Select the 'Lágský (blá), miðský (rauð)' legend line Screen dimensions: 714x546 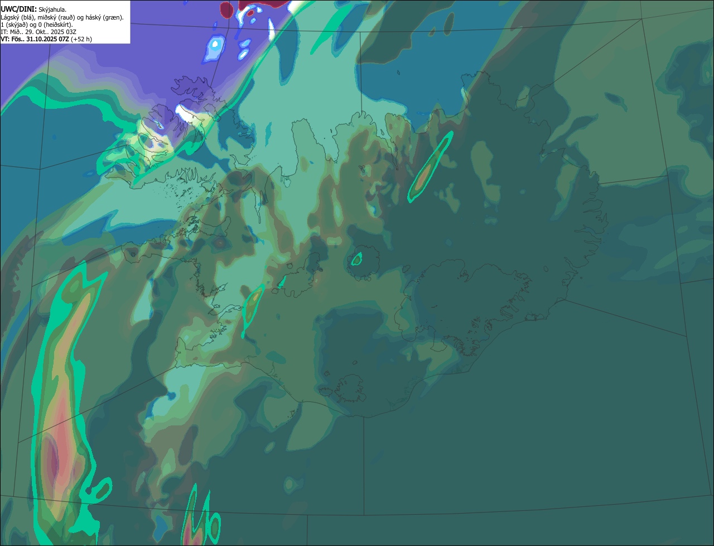(62, 17)
